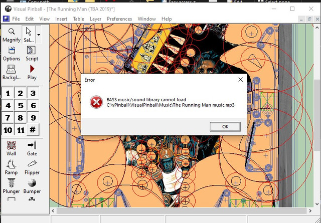Click the red error icon
The height and width of the screenshot is (223, 321).
(x=96, y=102)
